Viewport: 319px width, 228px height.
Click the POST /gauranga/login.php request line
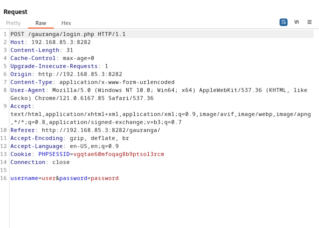(68, 34)
